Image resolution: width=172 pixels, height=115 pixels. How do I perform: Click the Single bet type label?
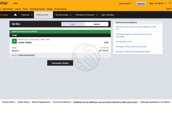pos(14,35)
